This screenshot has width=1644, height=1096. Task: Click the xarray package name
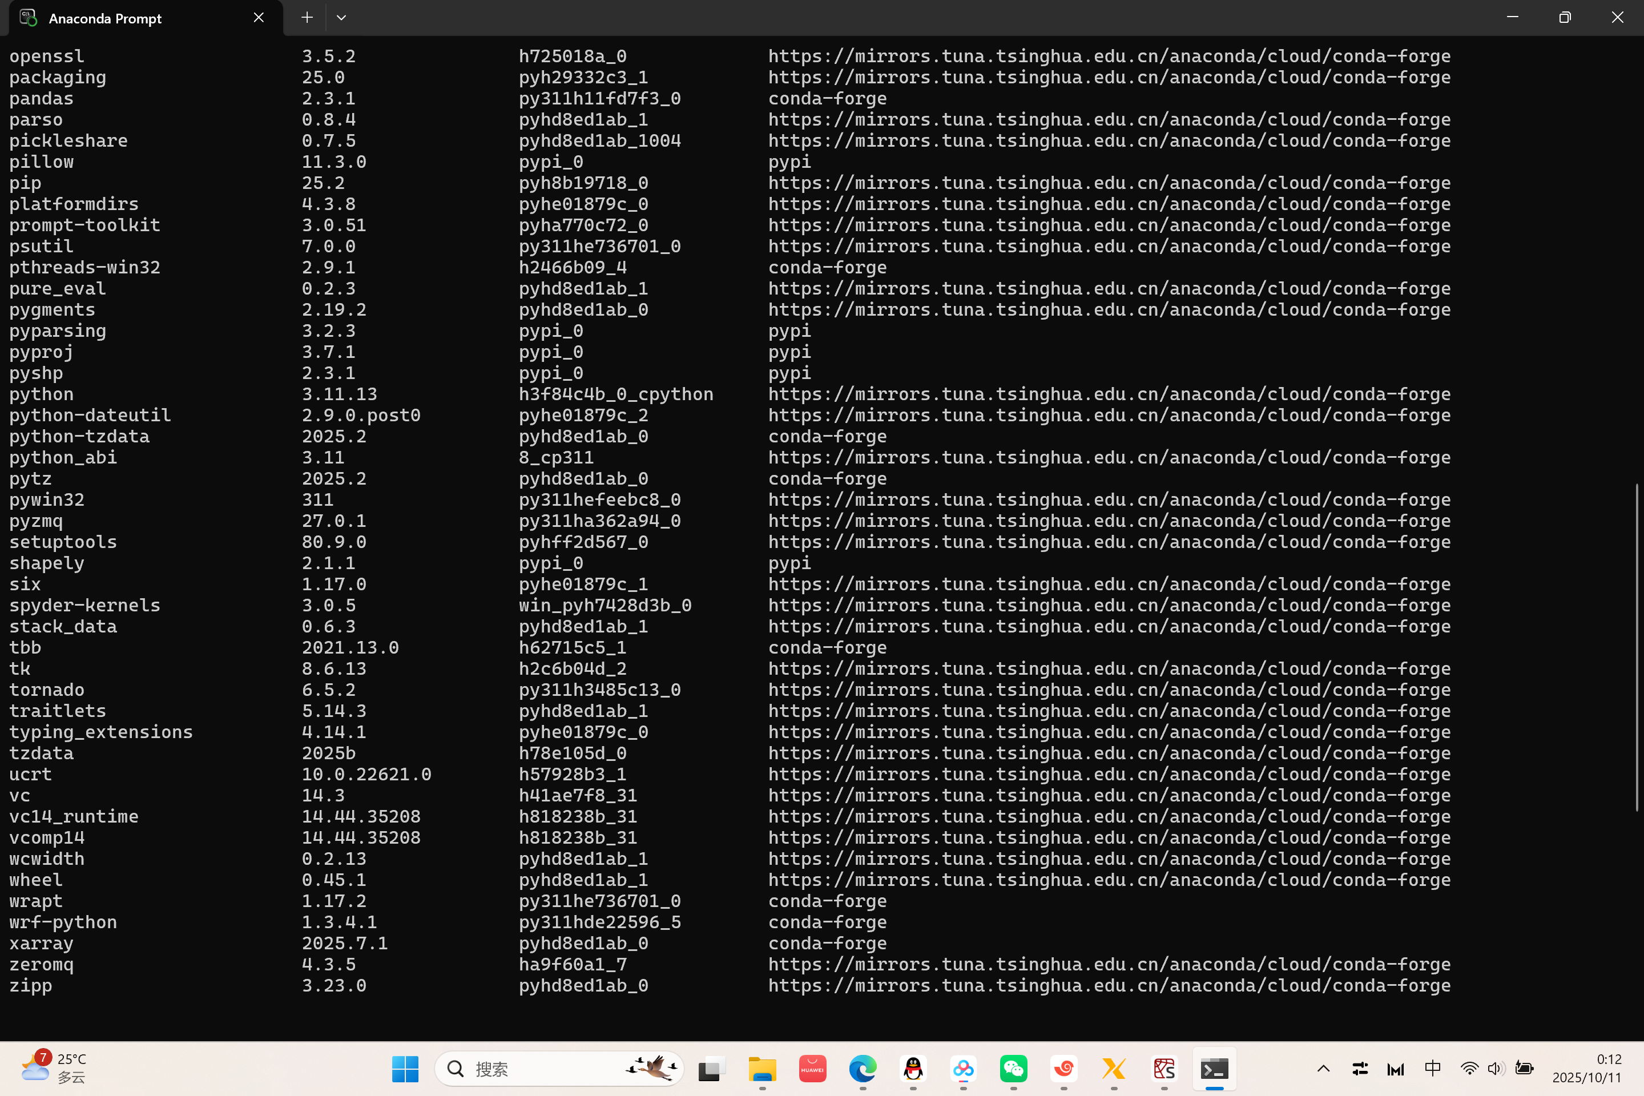[41, 944]
